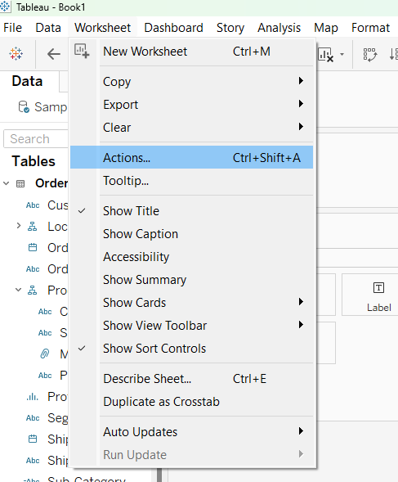Switch to the Data pane tab
The width and height of the screenshot is (398, 482).
coord(27,82)
